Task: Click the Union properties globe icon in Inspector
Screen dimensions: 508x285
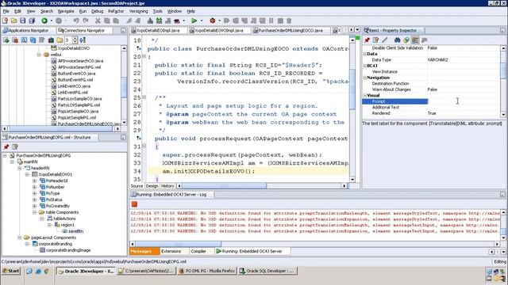Action: pos(406,40)
